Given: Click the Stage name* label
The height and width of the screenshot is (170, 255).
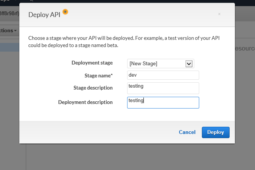Looking at the screenshot, I should pos(98,76).
